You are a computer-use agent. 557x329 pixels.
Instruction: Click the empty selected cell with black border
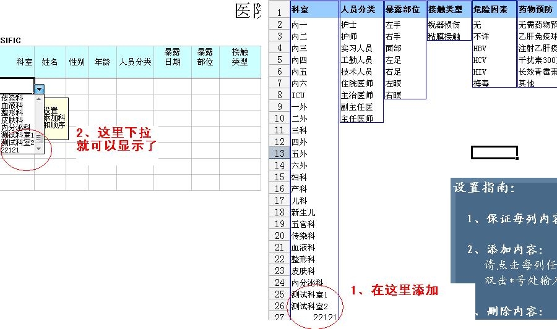point(493,152)
